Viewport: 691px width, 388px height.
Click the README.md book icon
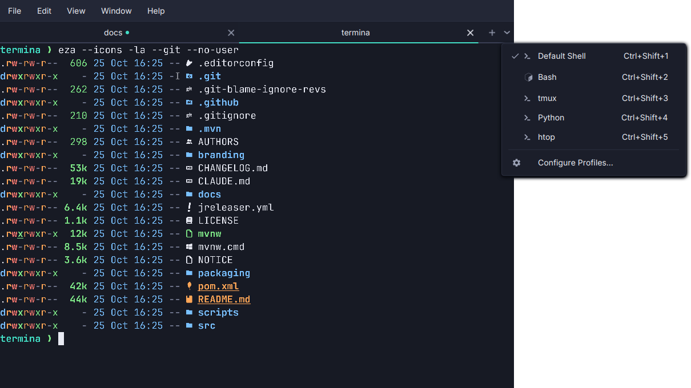[x=190, y=299]
